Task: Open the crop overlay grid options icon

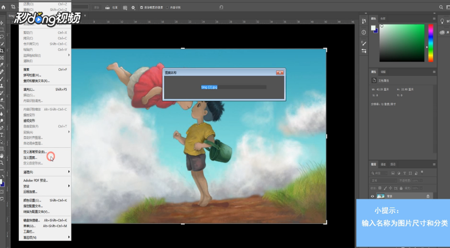Action: click(125, 7)
